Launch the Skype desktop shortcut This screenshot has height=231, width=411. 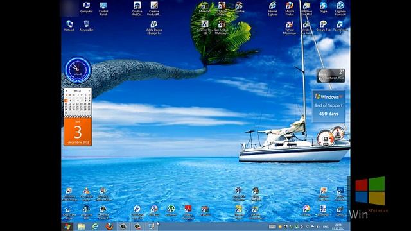tap(323, 7)
